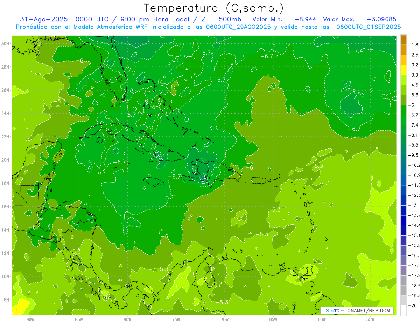Viewport: 420px width, 324px height.
Task: Click colorbar label "-10.2"
Action: (x=414, y=165)
